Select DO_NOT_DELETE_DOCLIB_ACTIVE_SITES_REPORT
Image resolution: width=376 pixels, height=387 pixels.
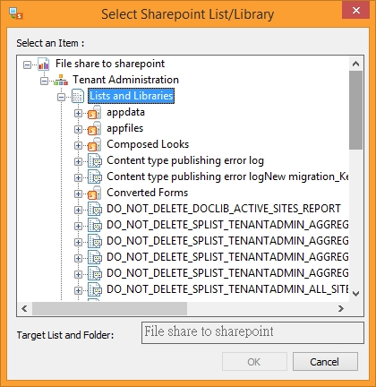224,209
